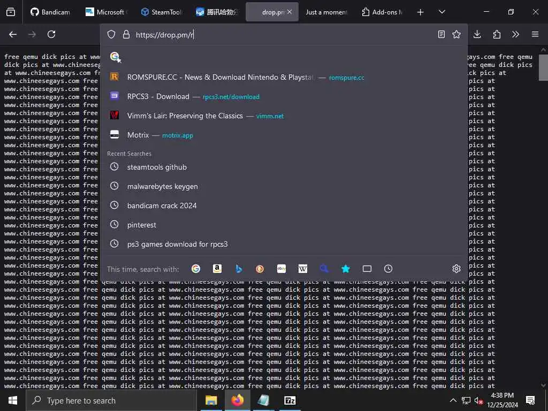Search open tabs with tab icon

click(x=367, y=269)
